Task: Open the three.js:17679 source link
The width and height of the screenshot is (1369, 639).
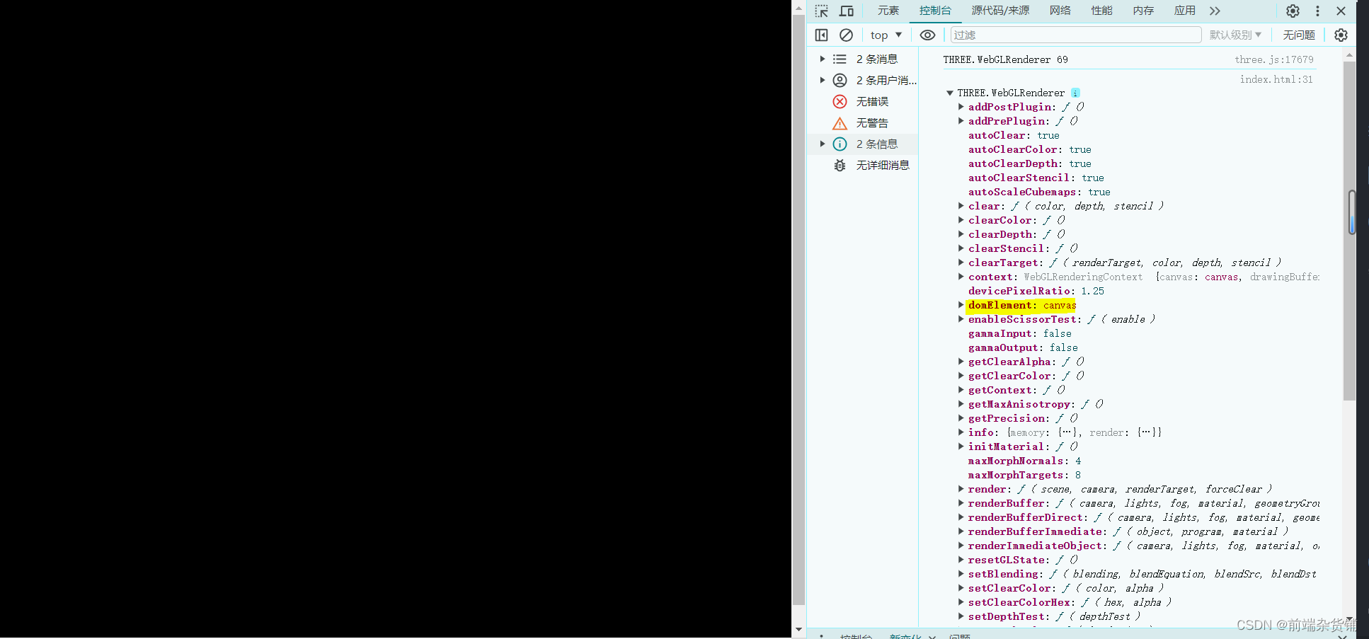Action: point(1274,59)
